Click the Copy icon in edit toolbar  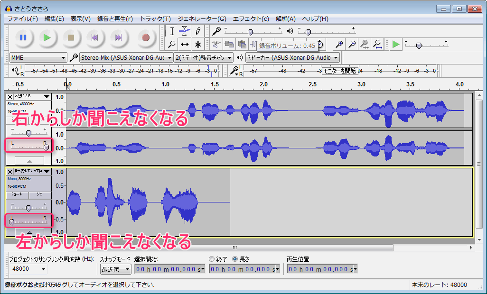tap(229, 45)
